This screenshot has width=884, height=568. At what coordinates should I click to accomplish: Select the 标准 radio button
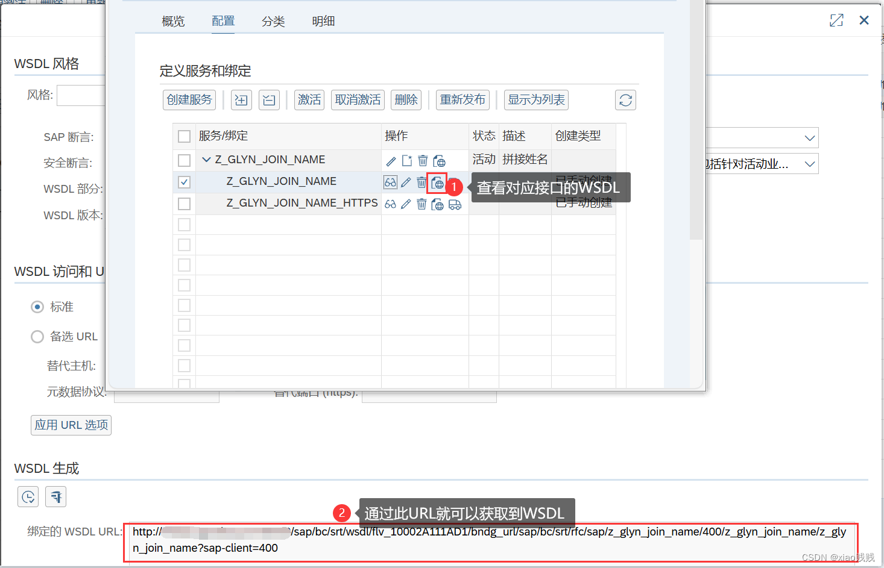click(37, 307)
